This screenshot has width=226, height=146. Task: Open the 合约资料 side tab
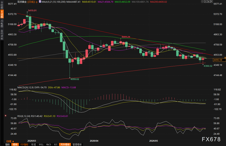click(x=2, y=35)
